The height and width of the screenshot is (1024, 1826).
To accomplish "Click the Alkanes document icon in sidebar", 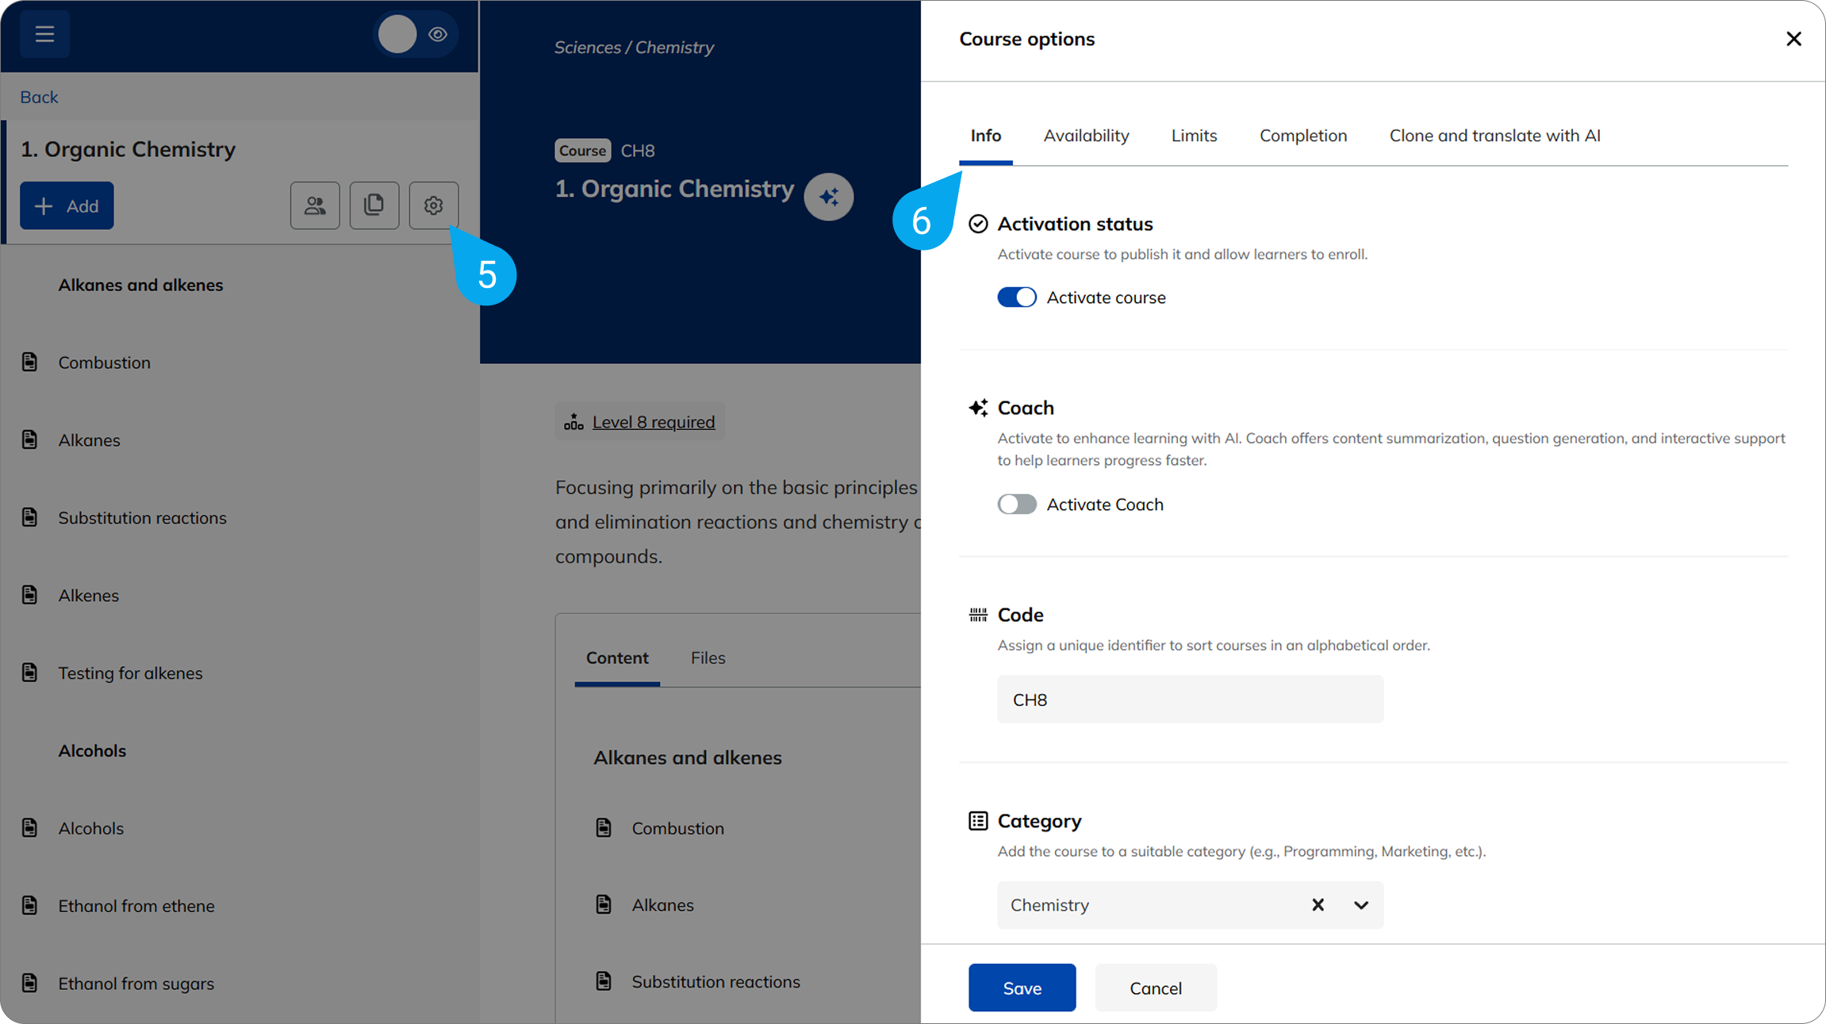I will coord(30,439).
